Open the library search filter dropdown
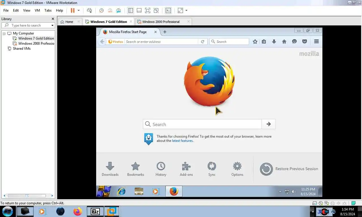This screenshot has height=217, width=362. 52,25
